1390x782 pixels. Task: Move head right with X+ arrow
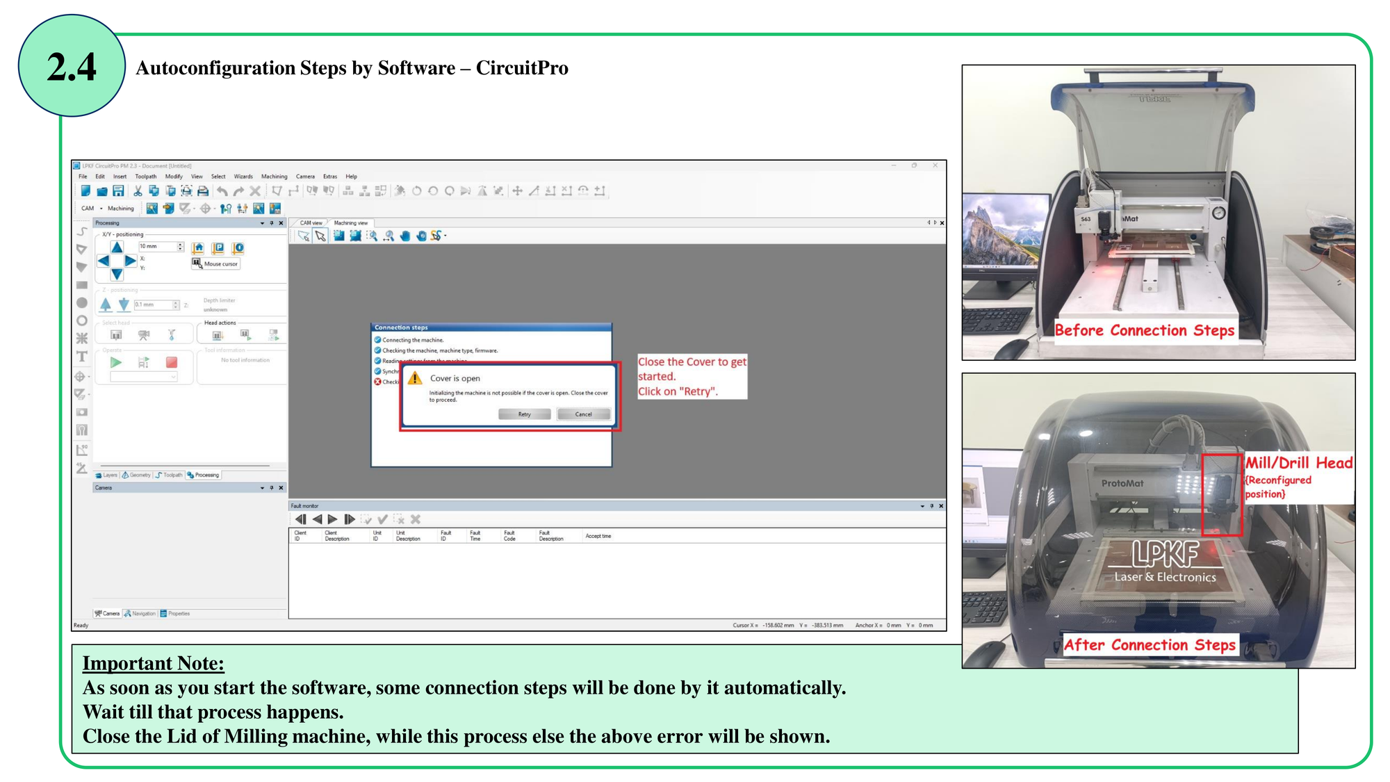click(131, 261)
